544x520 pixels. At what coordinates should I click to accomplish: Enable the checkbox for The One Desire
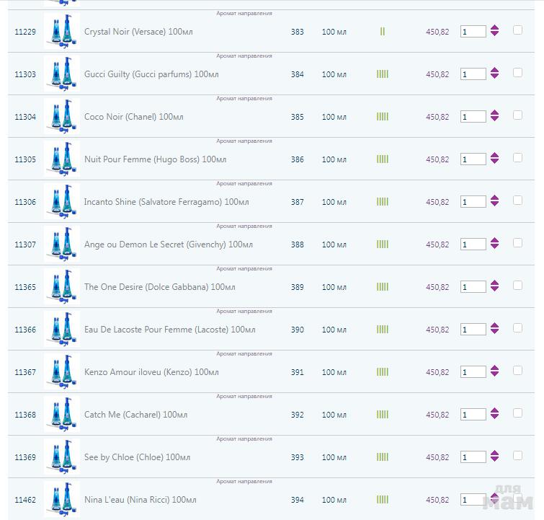click(517, 286)
